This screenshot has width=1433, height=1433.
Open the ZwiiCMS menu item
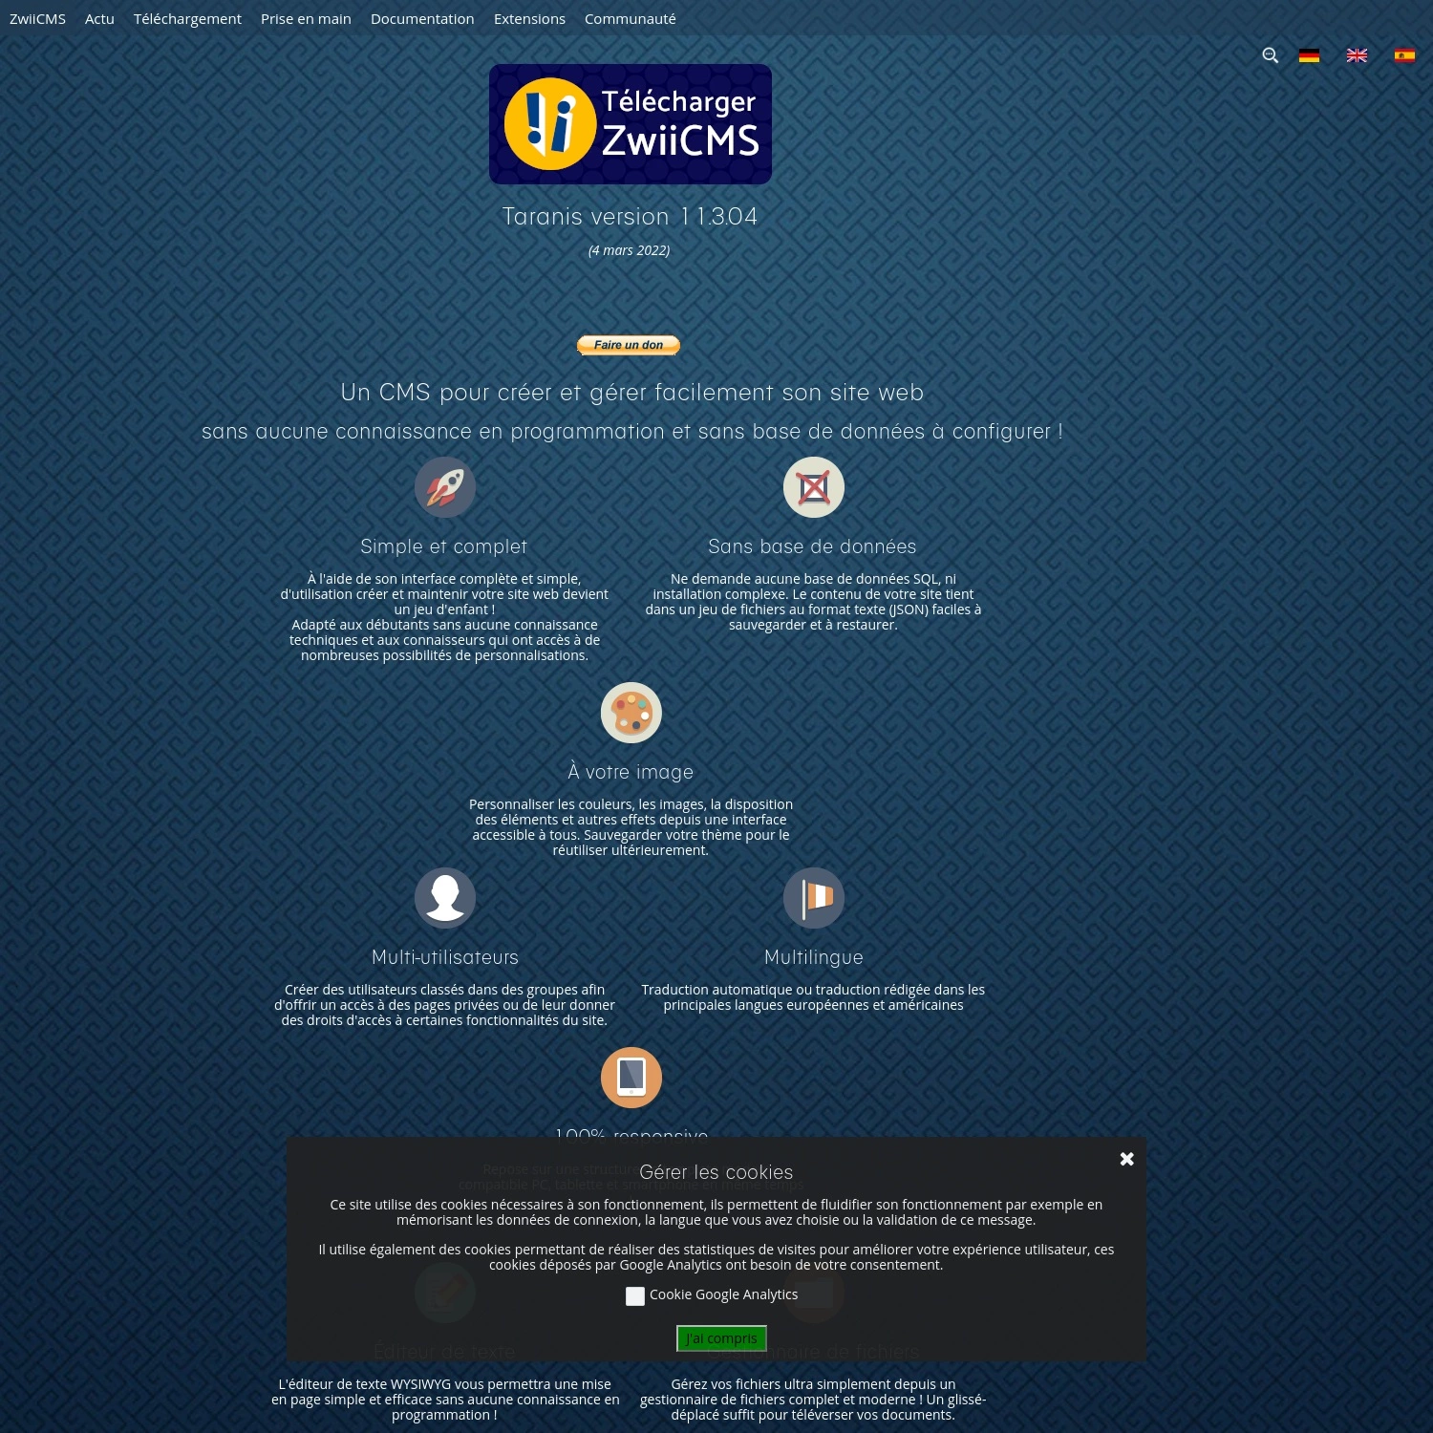pyautogui.click(x=37, y=18)
